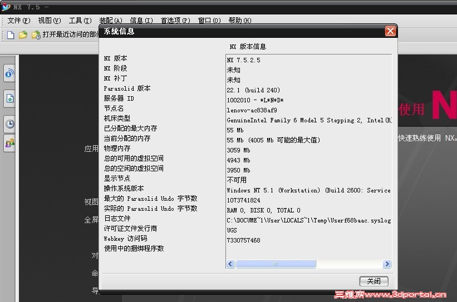Close the 系统信息 dialog with the red X
This screenshot has width=457, height=302.
390,31
